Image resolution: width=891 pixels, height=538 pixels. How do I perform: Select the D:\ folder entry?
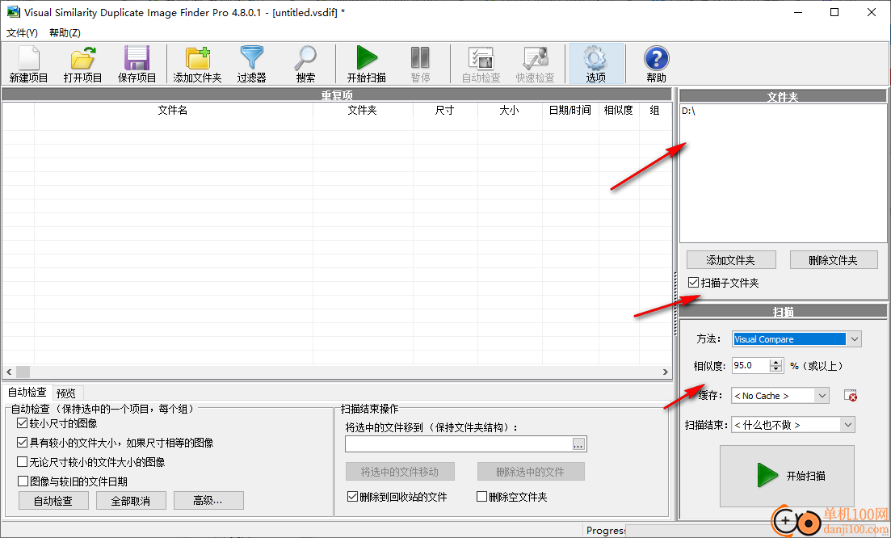click(x=688, y=111)
